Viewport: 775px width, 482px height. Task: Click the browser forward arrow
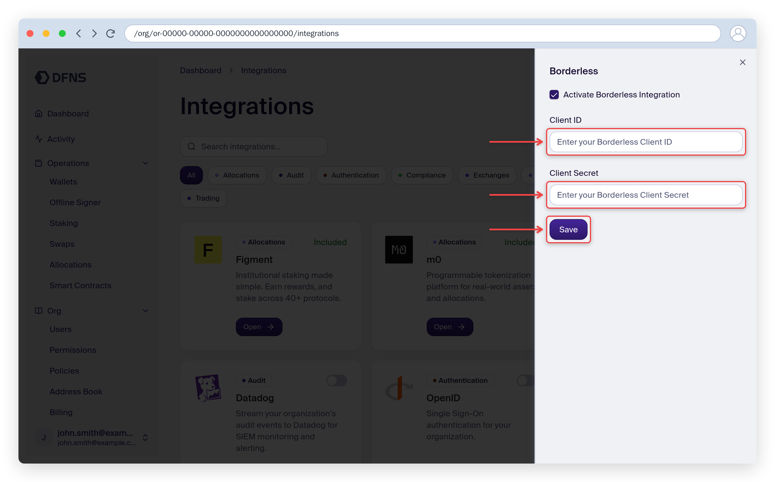click(94, 33)
